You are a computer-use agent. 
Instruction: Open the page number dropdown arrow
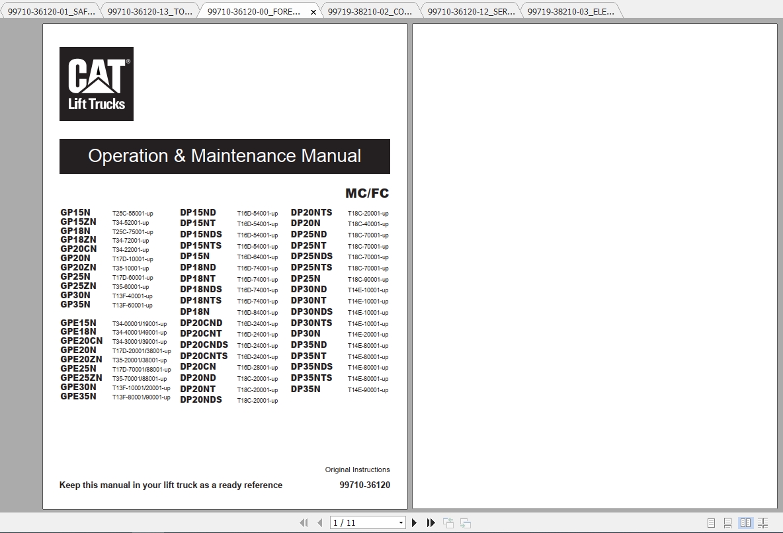[x=401, y=523]
